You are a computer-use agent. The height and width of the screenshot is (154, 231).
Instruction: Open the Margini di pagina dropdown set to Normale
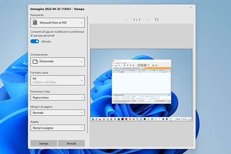58,113
